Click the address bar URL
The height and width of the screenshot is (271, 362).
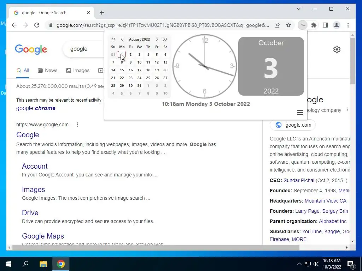pyautogui.click(x=163, y=25)
